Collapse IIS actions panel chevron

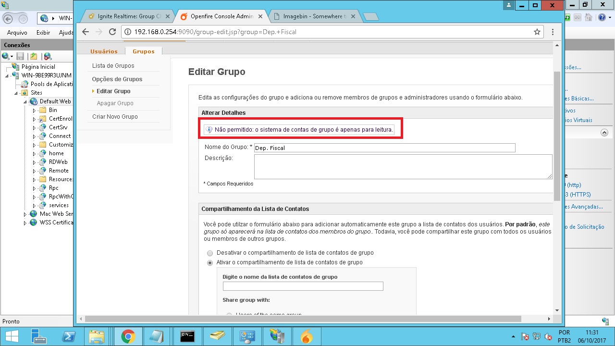604,133
